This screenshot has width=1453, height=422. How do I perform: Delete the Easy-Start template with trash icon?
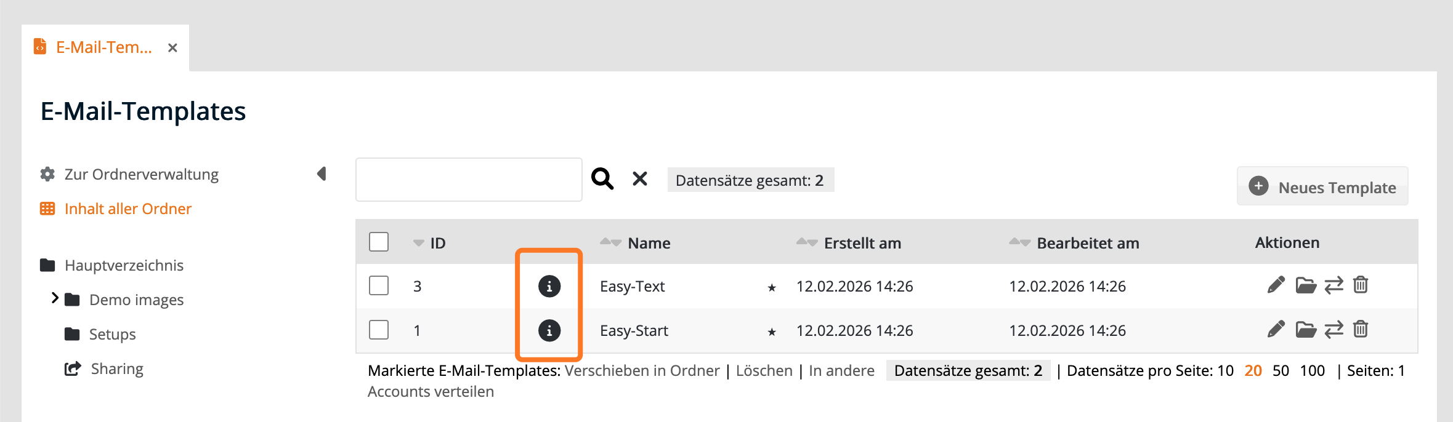[1361, 330]
